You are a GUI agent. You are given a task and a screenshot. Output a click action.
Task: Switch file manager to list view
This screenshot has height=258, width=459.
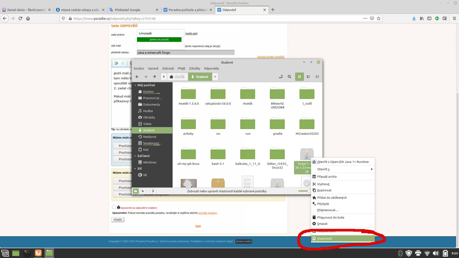pyautogui.click(x=308, y=77)
